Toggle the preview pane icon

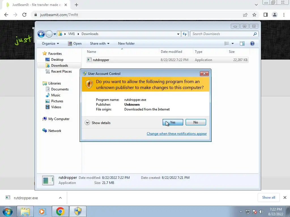click(x=242, y=44)
